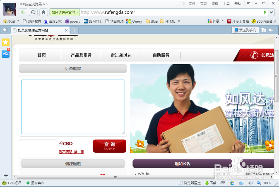Open the 文件 menu
This screenshot has width=279, height=187.
[192, 4]
